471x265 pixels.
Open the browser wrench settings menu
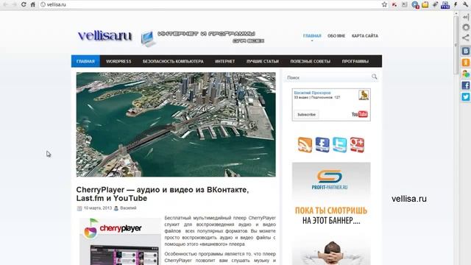tap(465, 4)
